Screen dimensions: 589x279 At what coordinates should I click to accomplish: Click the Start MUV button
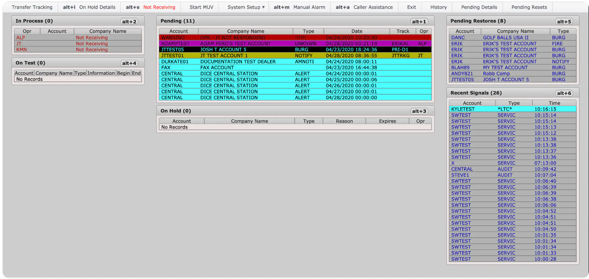click(x=201, y=7)
